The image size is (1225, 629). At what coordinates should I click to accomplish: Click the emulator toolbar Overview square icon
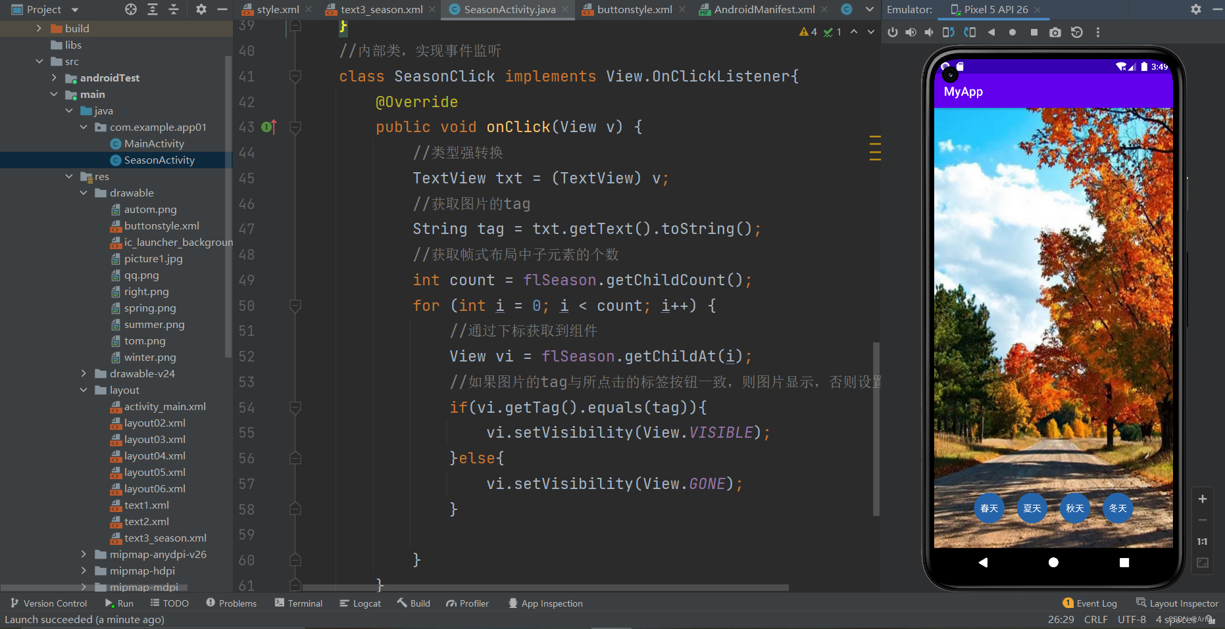point(1034,32)
